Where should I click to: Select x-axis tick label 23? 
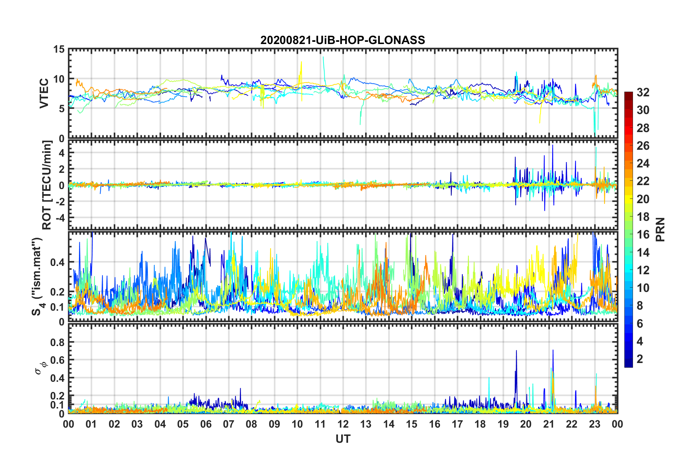coord(595,424)
